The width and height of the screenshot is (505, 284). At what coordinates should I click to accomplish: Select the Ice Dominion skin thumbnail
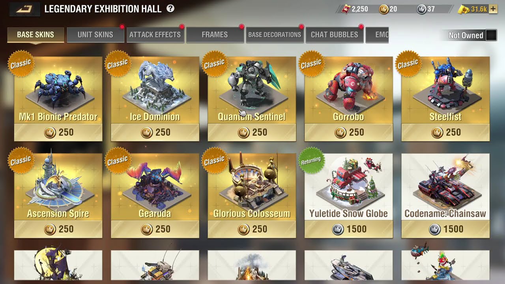tap(155, 90)
